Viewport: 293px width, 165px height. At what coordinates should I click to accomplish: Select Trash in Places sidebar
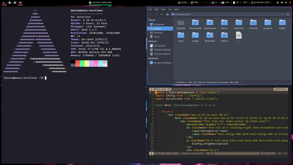tap(156, 37)
